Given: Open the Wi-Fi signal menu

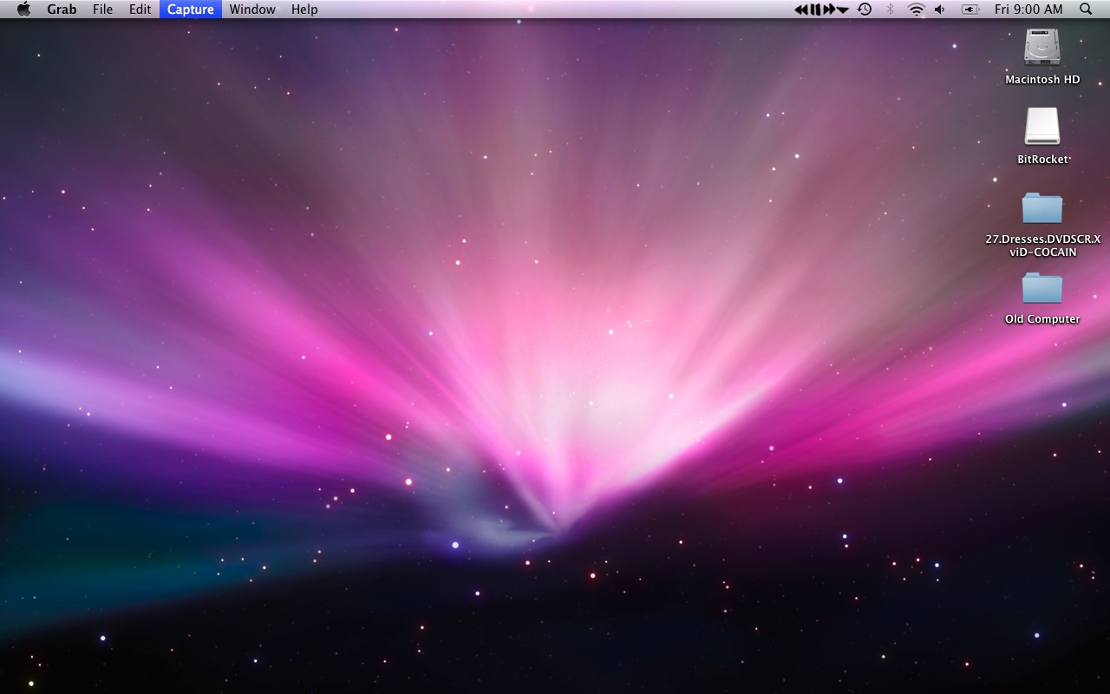Looking at the screenshot, I should pos(916,10).
